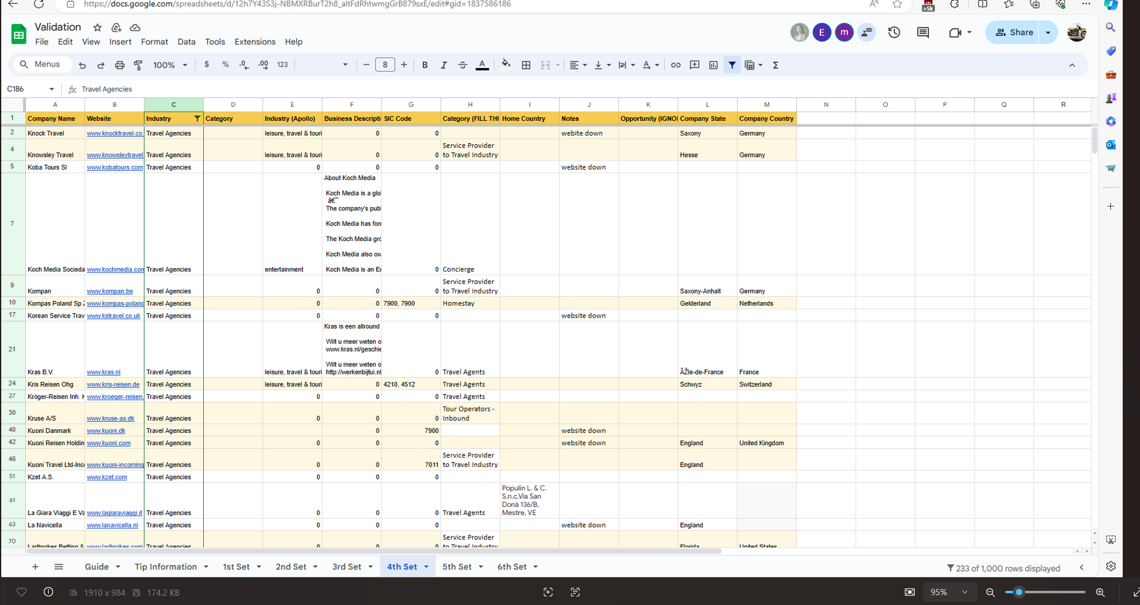Viewport: 1140px width, 605px height.
Task: Insert a chart
Action: coord(714,65)
